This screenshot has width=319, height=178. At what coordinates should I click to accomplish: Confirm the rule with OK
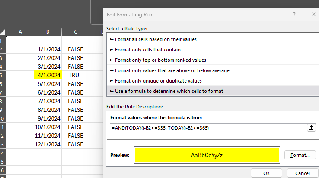click(x=267, y=173)
